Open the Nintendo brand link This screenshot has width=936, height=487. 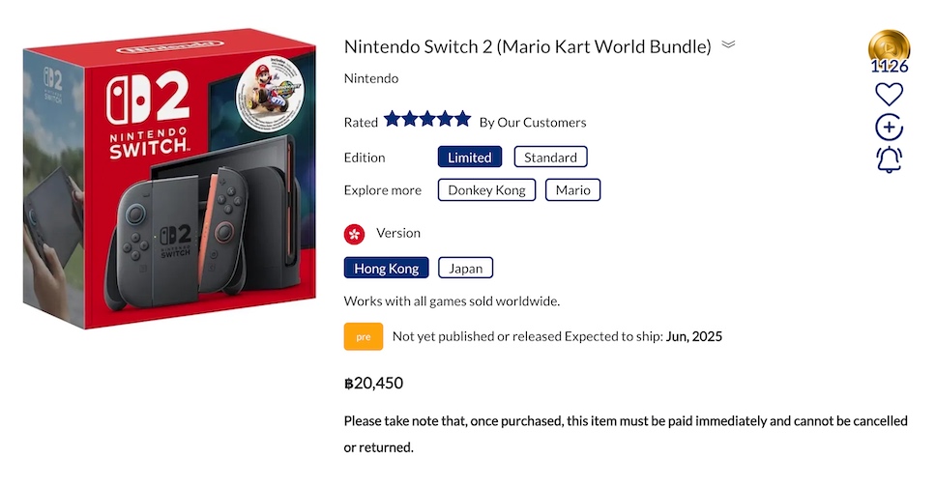click(371, 78)
